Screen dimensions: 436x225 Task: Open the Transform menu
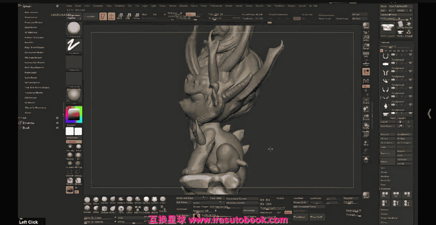[279, 6]
